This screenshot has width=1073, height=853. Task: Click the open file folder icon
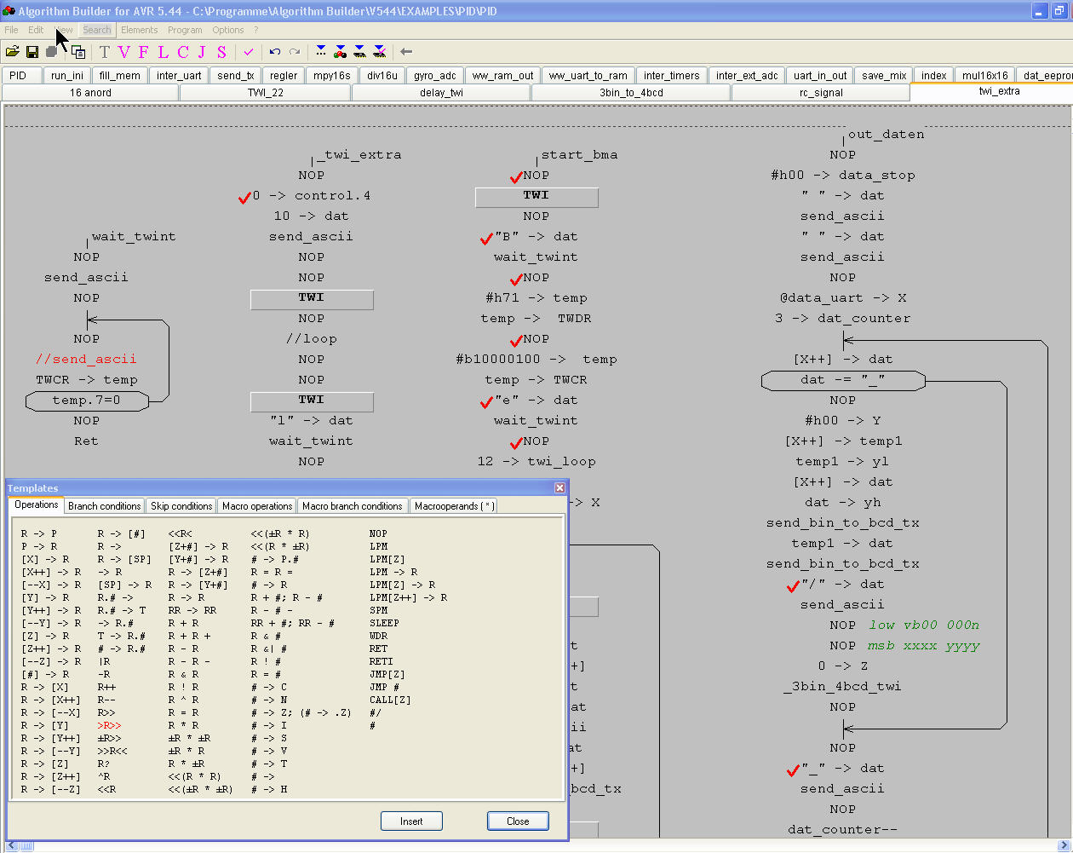12,52
